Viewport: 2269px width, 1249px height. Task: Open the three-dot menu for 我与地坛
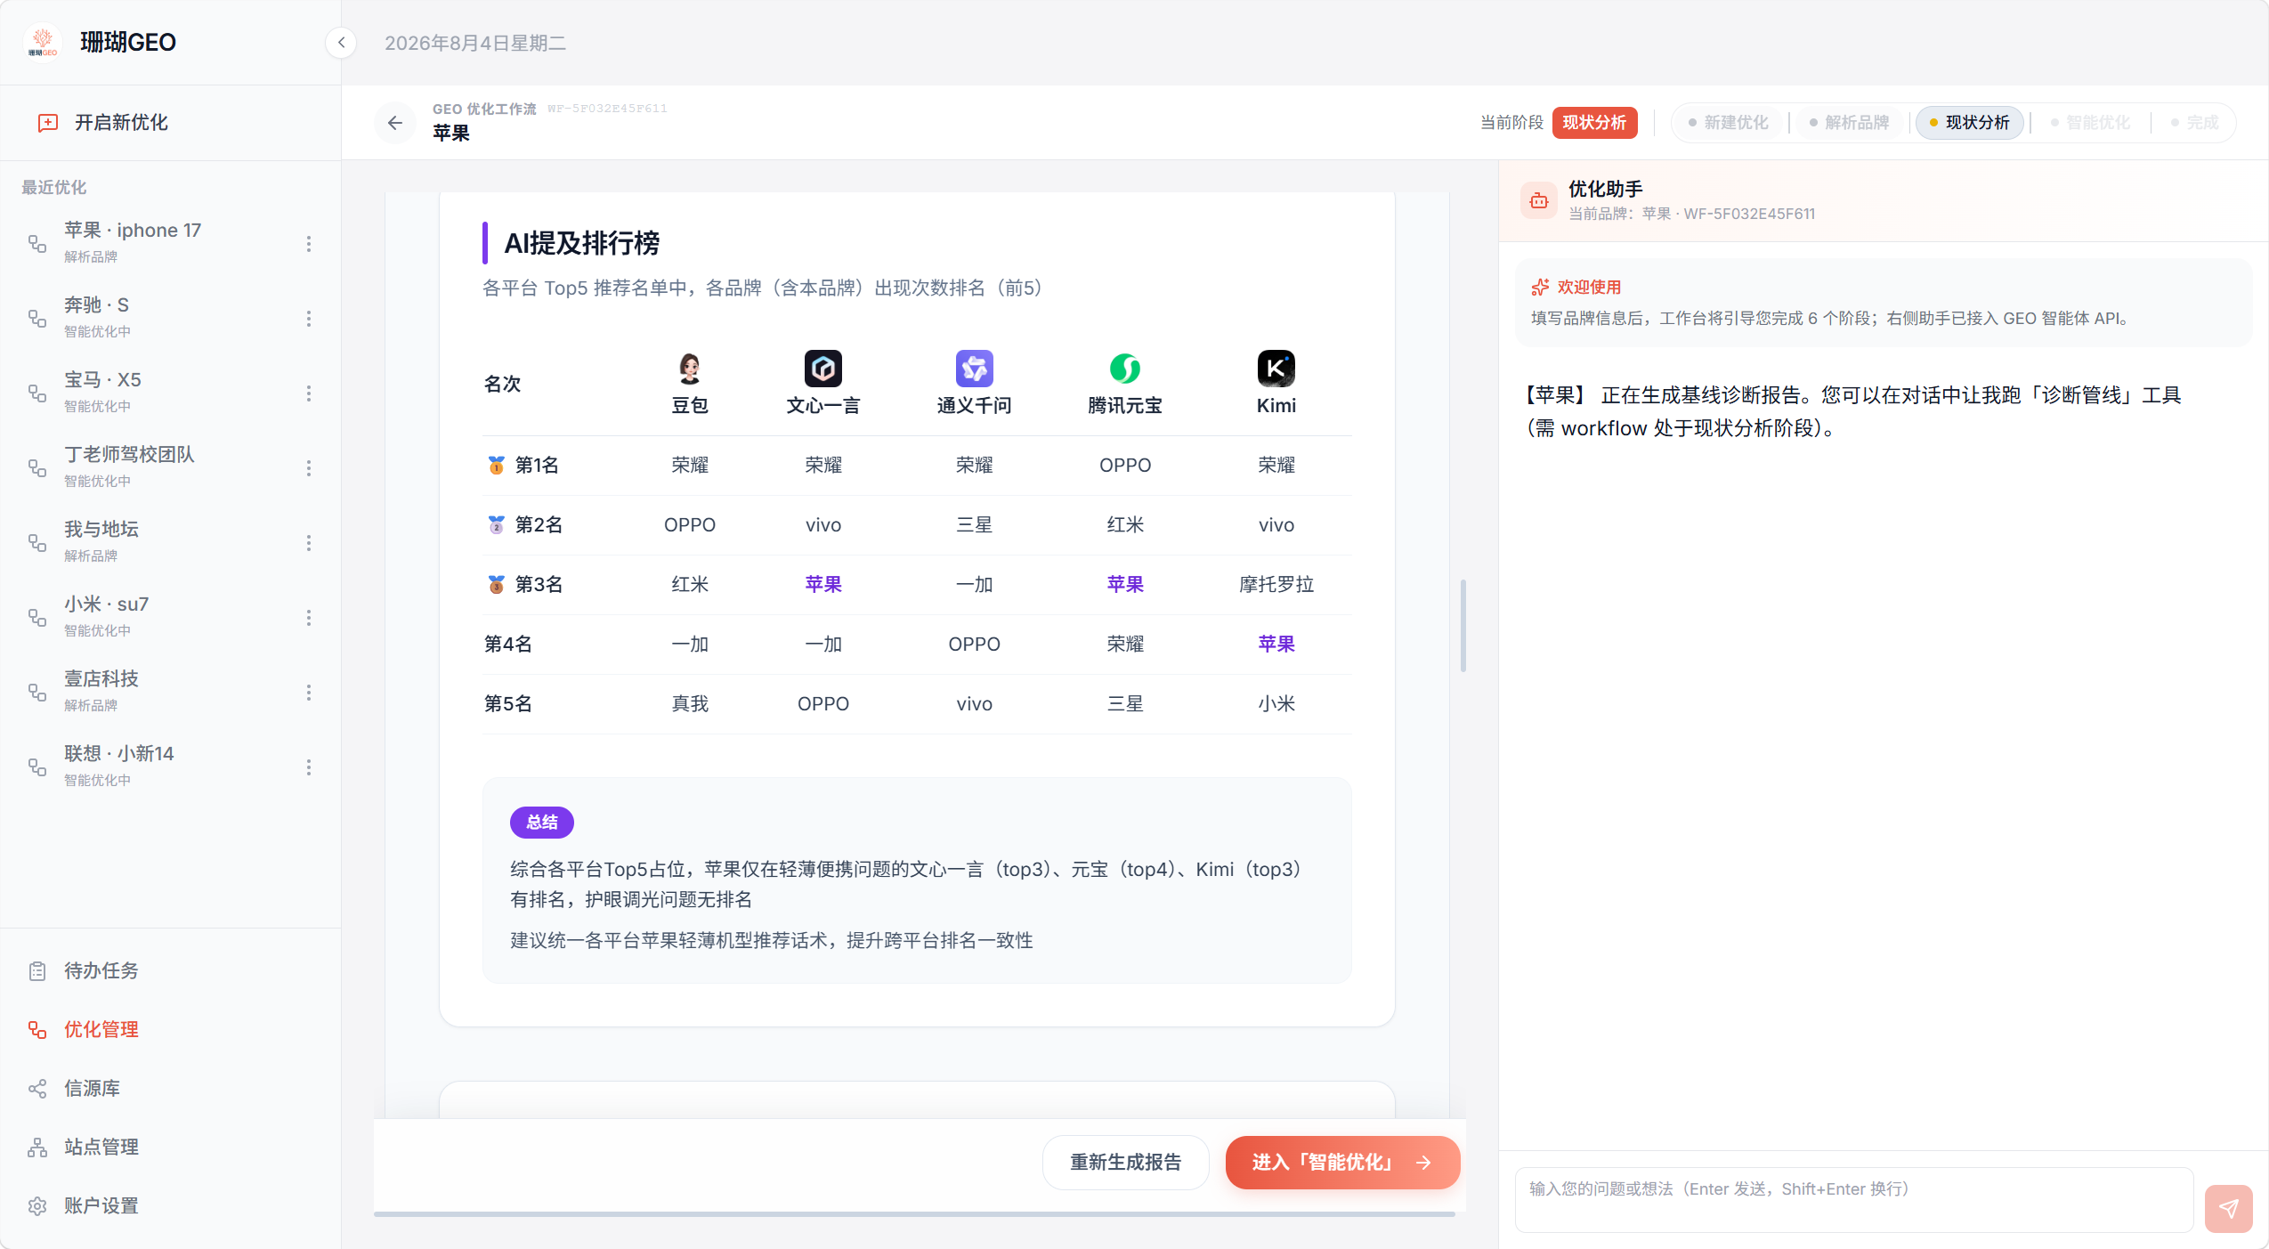tap(309, 542)
